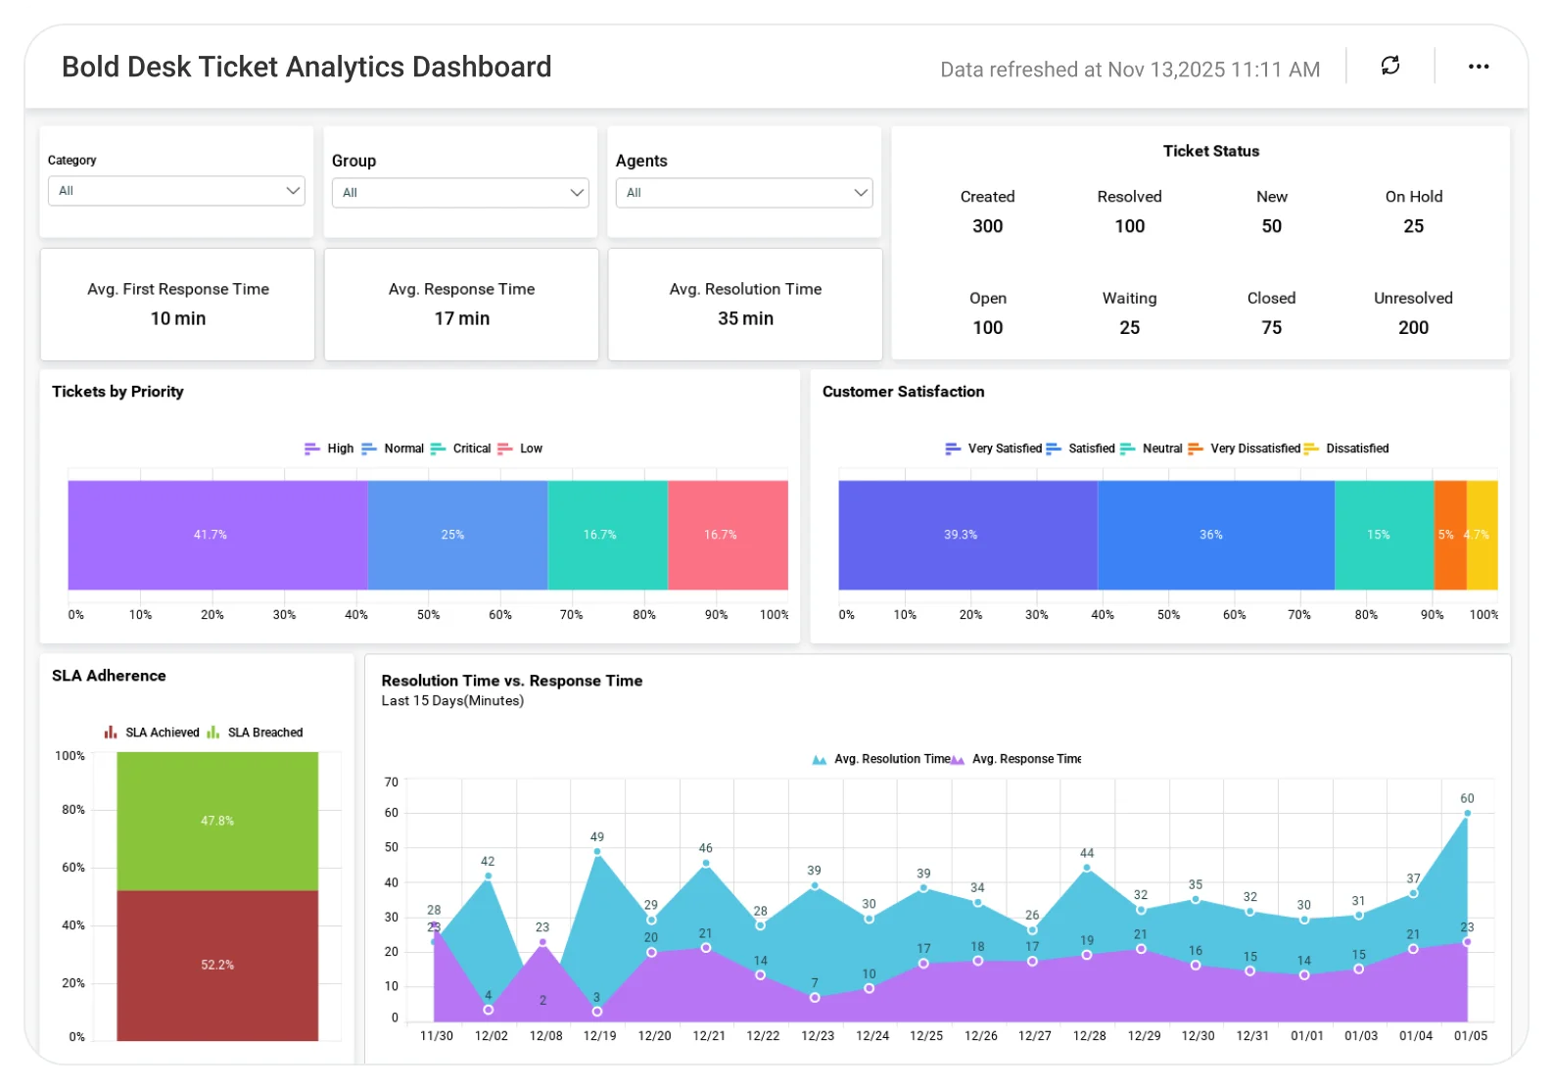Click the Unresolved ticket count 200
Image resolution: width=1553 pixels, height=1089 pixels.
tap(1413, 328)
